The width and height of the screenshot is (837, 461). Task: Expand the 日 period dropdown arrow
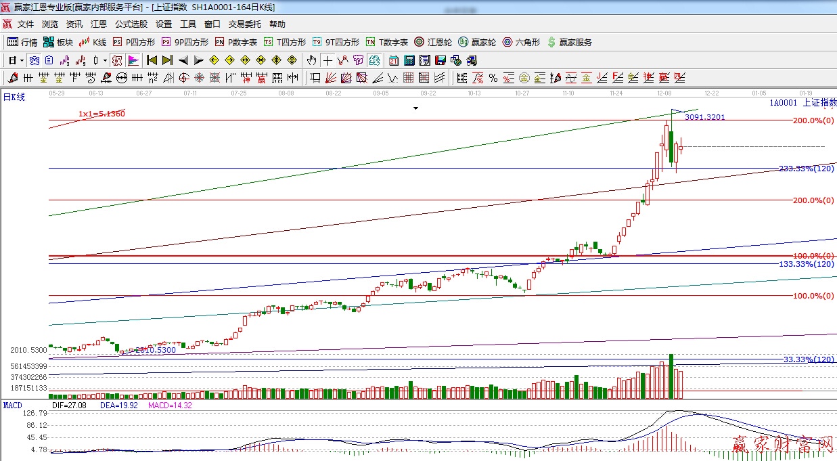[22, 60]
